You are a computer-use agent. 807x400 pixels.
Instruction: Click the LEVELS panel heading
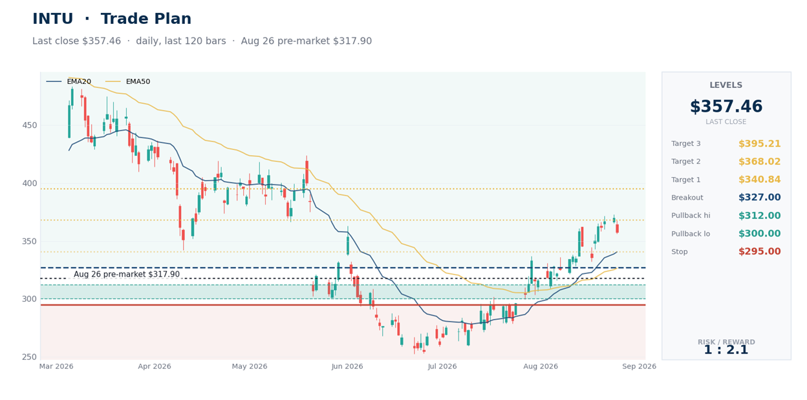726,85
